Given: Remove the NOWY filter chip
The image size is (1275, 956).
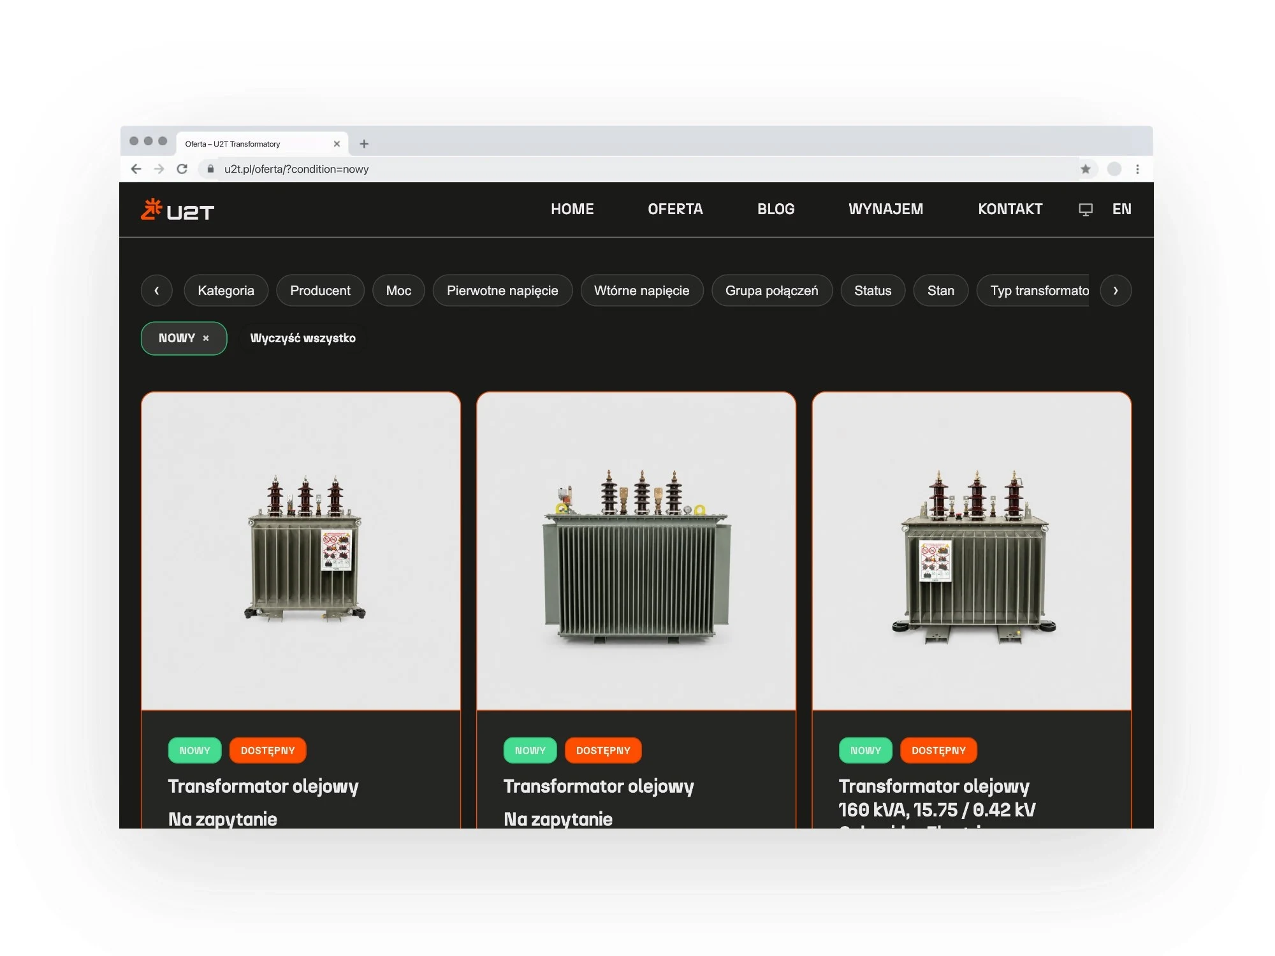Looking at the screenshot, I should click(206, 338).
